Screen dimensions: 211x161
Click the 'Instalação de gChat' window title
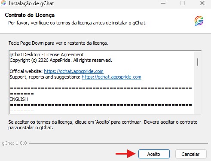31,3
